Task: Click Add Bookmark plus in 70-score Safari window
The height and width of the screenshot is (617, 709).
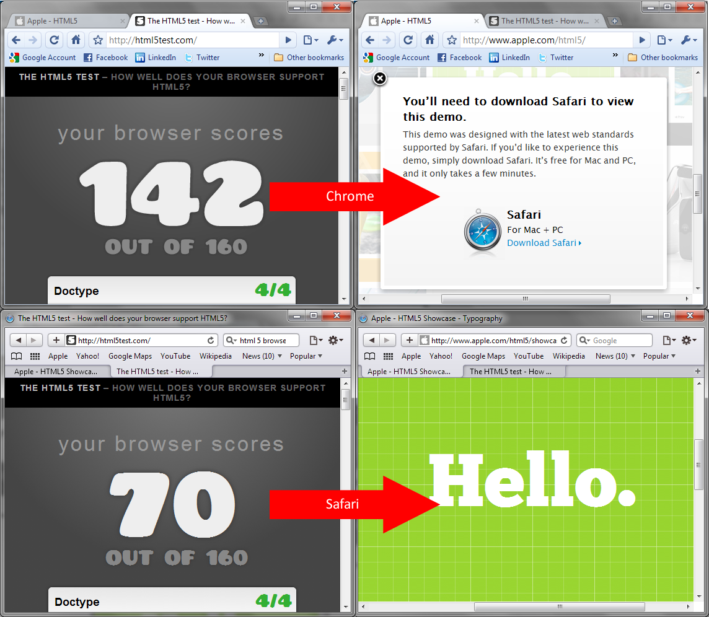Action: [x=56, y=340]
